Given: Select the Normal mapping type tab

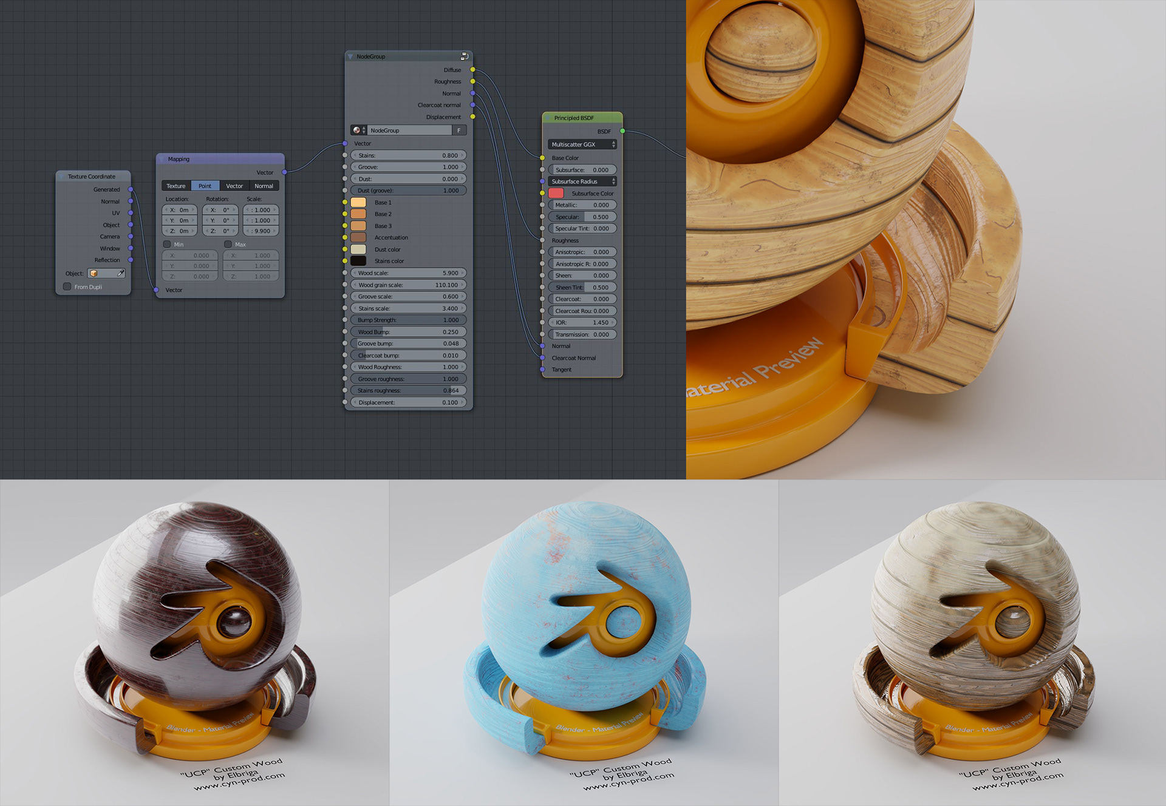Looking at the screenshot, I should pyautogui.click(x=264, y=186).
